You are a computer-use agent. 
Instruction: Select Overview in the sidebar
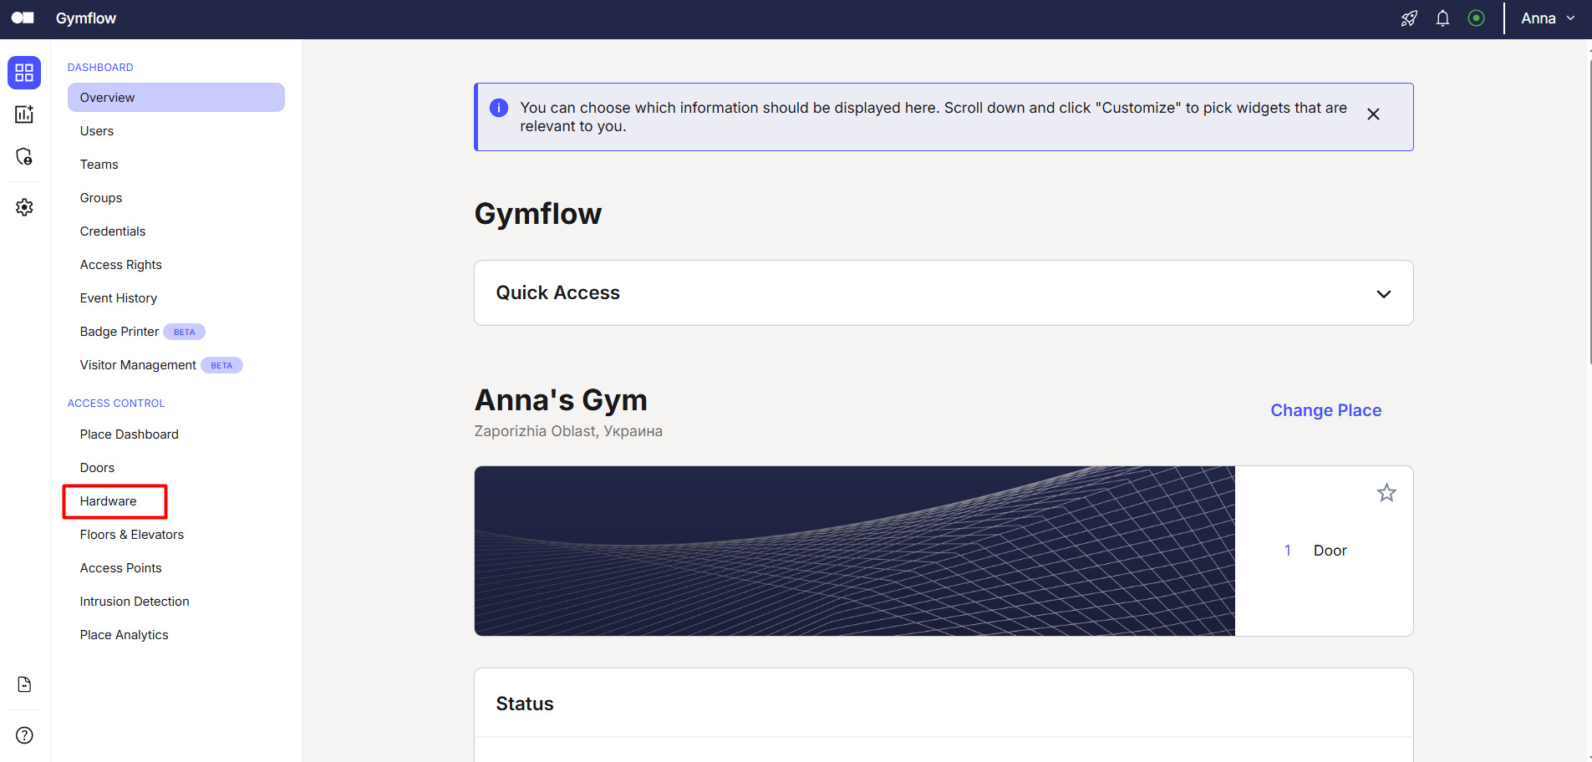[176, 98]
